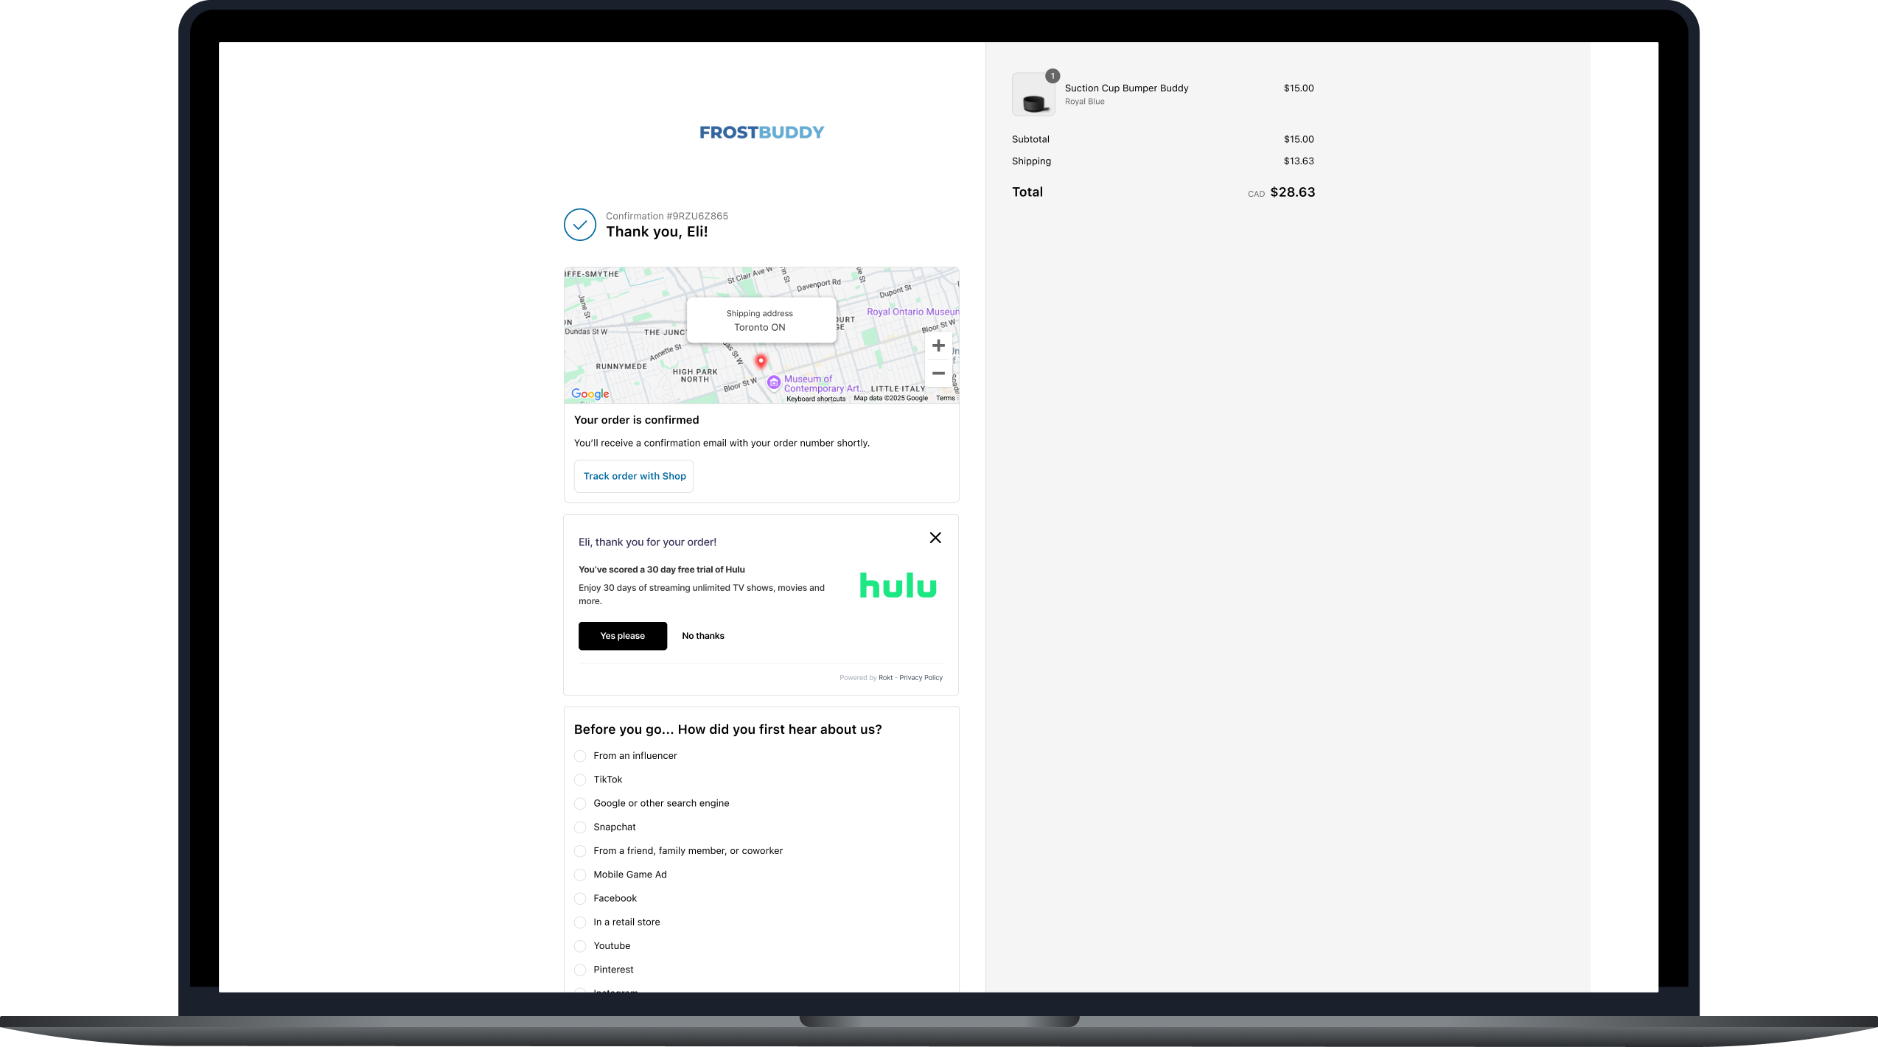Accept Hulu trial with Yes please
This screenshot has height=1047, width=1878.
click(623, 636)
